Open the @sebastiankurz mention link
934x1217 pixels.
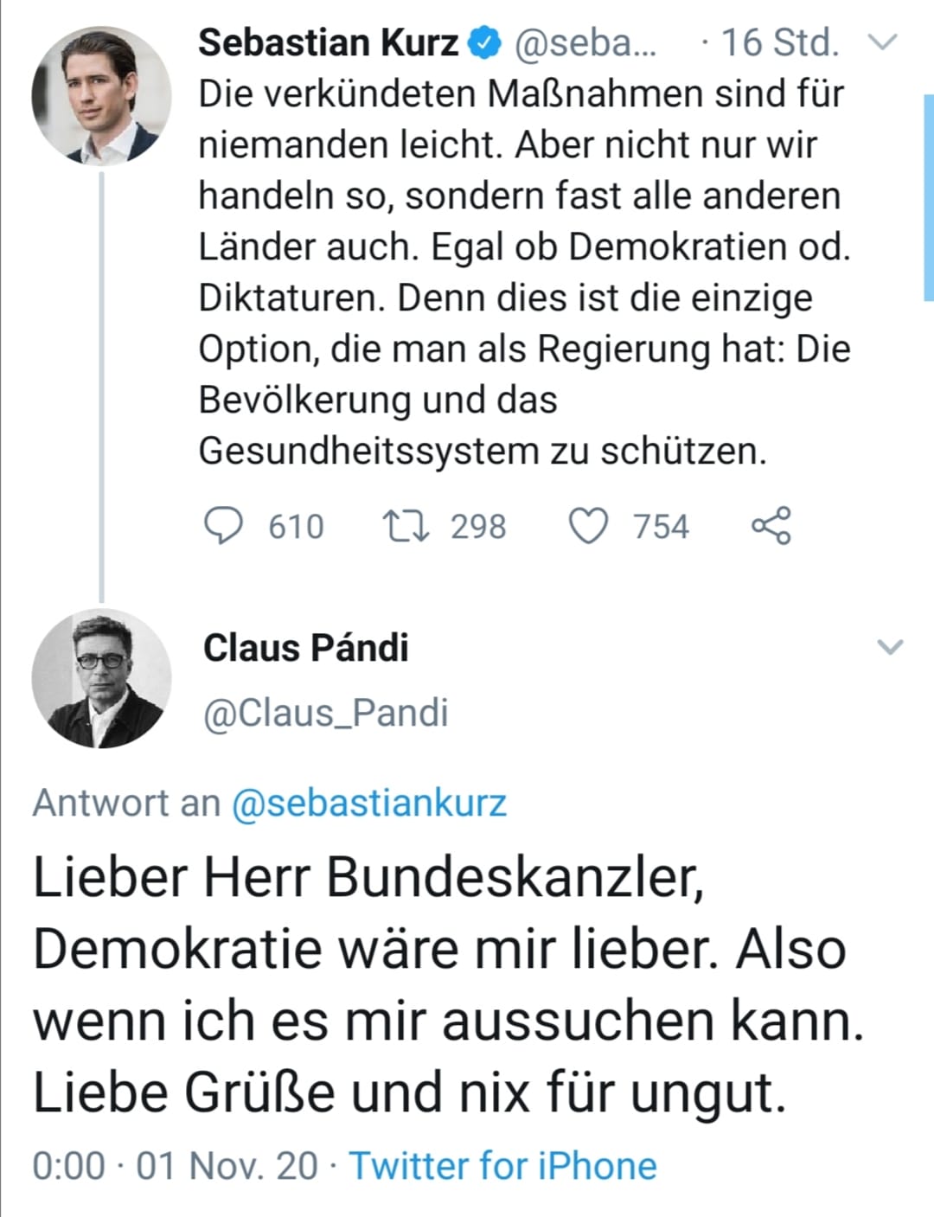pyautogui.click(x=369, y=804)
